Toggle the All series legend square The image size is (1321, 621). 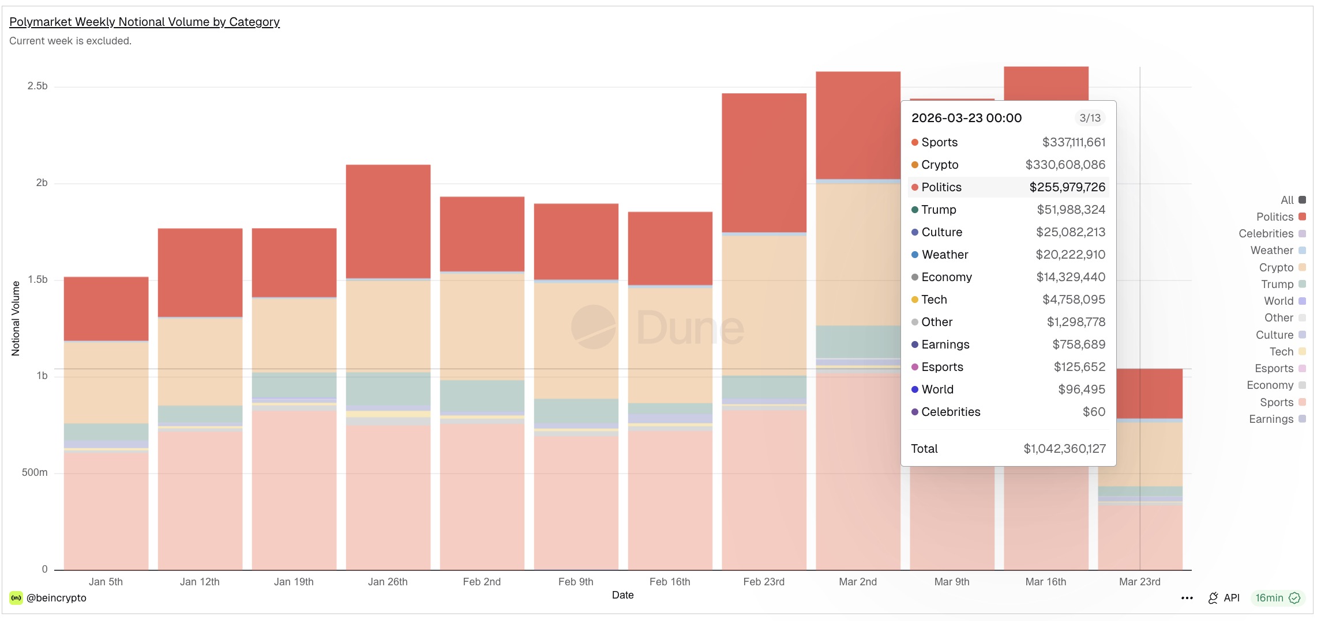point(1302,200)
